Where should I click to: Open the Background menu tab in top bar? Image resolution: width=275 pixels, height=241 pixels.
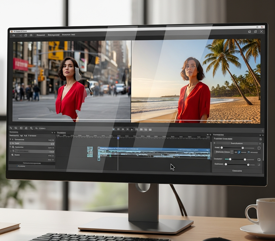54,35
